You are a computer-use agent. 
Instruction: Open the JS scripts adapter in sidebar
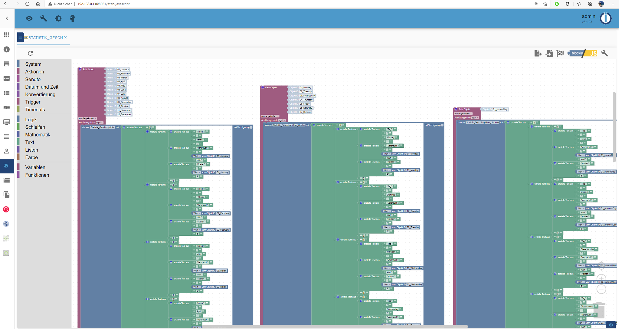point(7,166)
